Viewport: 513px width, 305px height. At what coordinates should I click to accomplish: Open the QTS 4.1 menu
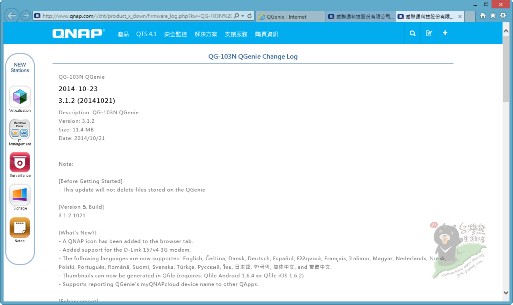click(147, 34)
